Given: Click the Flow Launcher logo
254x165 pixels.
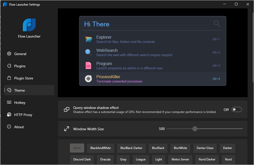Looking at the screenshot, I should [x=29, y=25].
